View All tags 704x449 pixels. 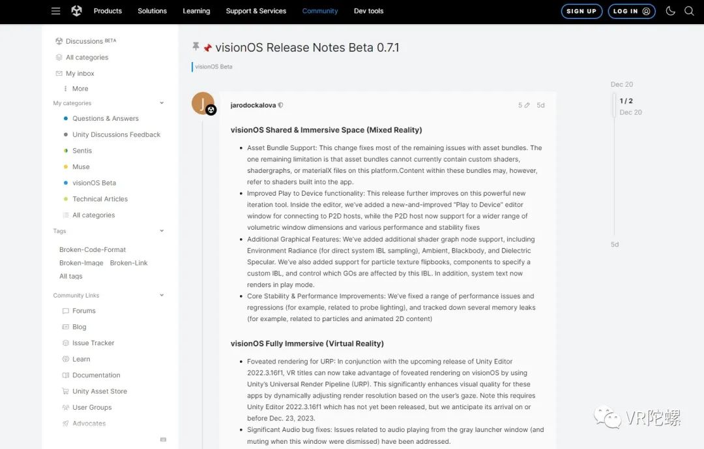71,276
